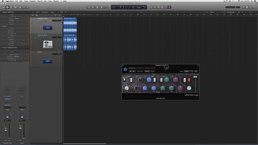Viewport: 258px width, 145px height.
Task: Open the Track menu
Action: (x=26, y=1)
